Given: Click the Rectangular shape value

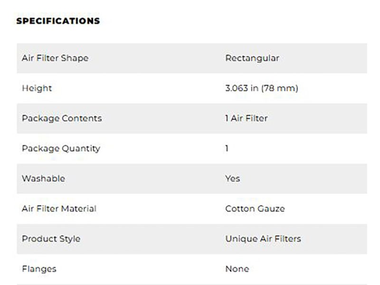Looking at the screenshot, I should 252,58.
